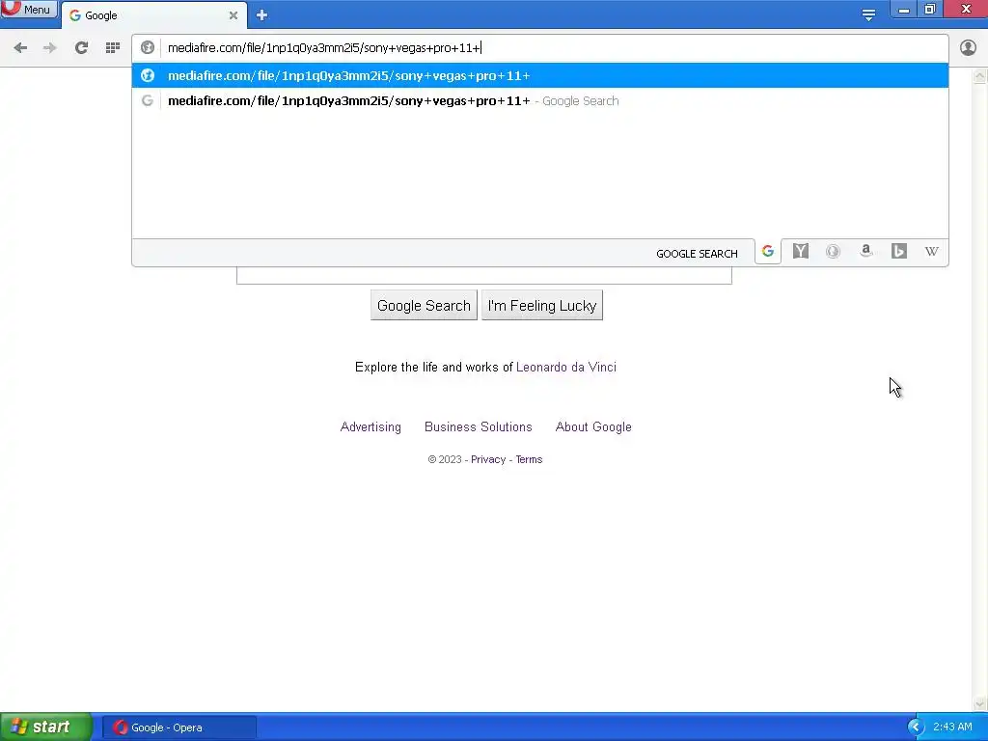
Task: Close the Google tab
Action: pos(233,15)
